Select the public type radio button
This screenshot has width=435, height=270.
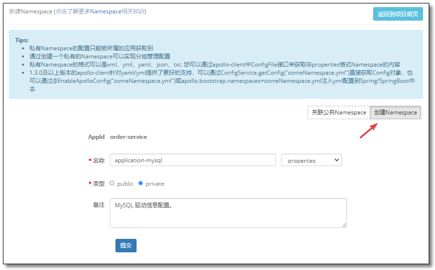(112, 183)
